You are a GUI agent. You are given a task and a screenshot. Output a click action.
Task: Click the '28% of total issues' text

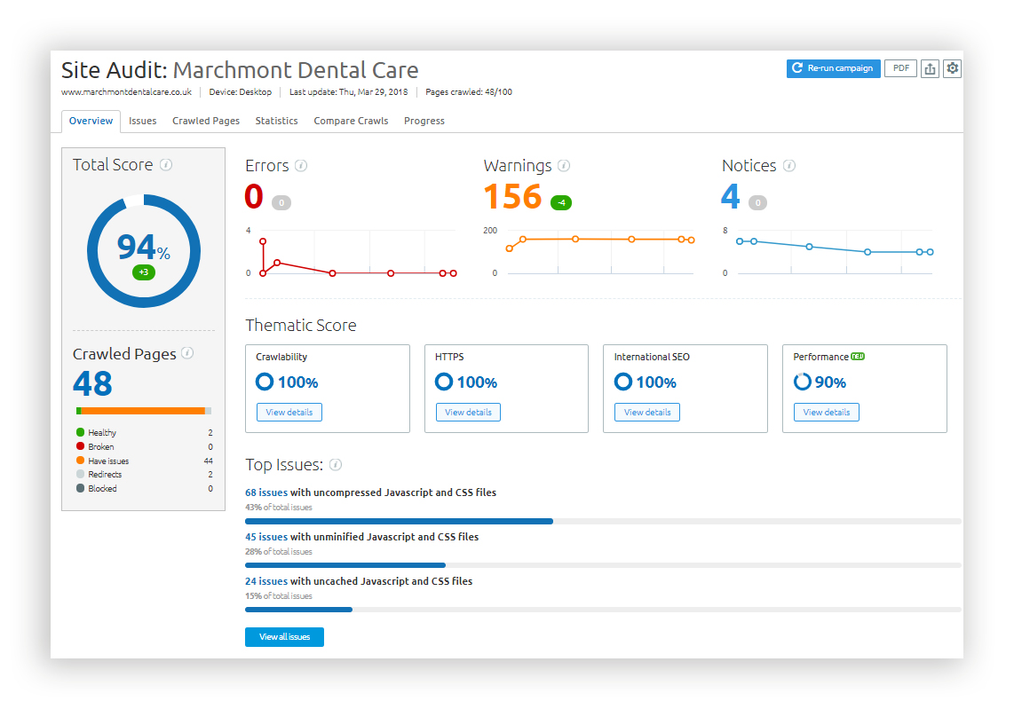click(x=279, y=552)
